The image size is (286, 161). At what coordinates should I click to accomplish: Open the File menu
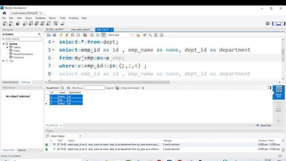pyautogui.click(x=4, y=18)
